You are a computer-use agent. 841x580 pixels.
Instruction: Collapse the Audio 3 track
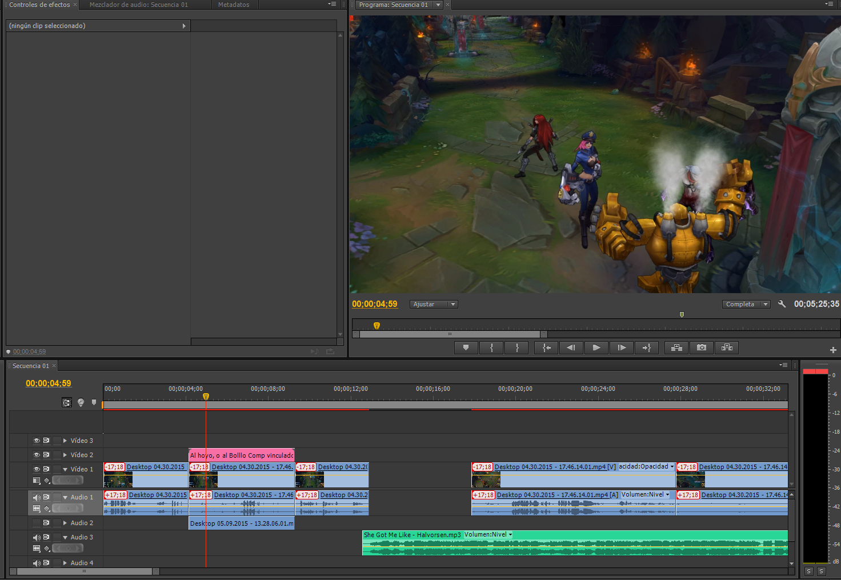(x=65, y=537)
